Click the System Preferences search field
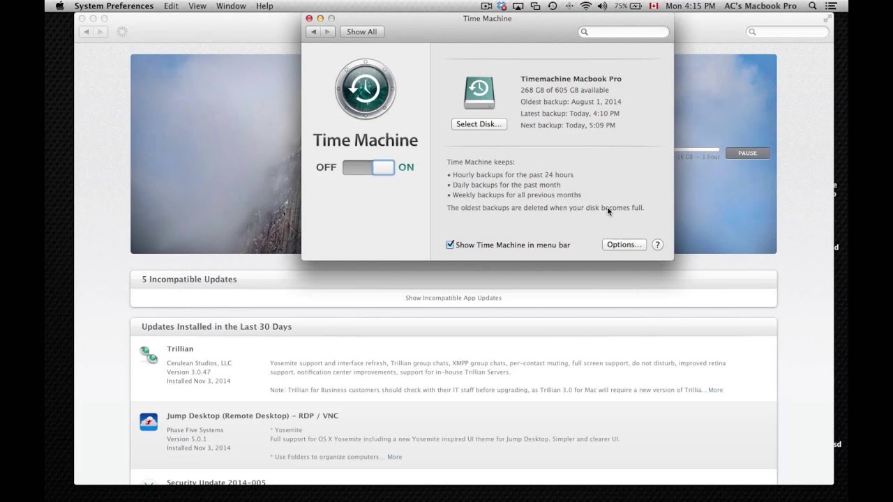893x502 pixels. 624,32
